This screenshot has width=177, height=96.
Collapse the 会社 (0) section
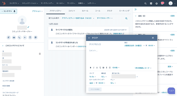(x=136, y=16)
